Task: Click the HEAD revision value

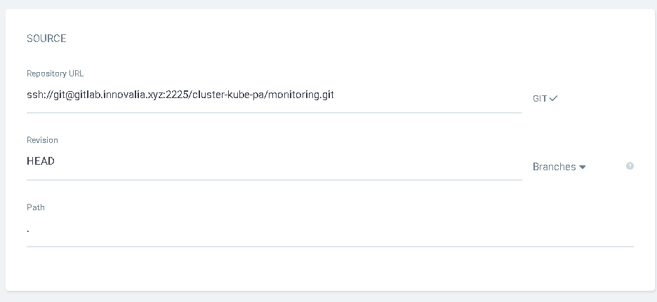Action: [x=41, y=161]
